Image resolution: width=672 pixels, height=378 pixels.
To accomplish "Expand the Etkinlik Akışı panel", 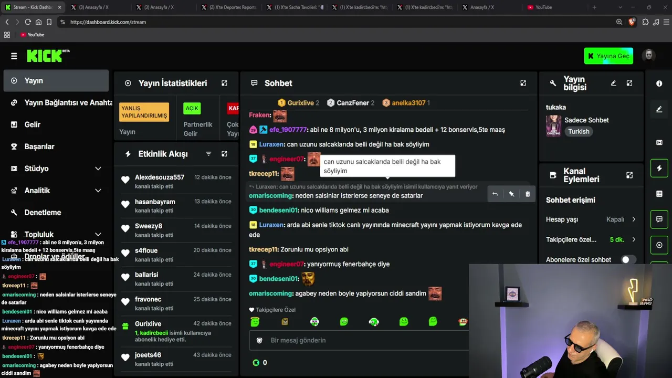I will click(x=224, y=154).
